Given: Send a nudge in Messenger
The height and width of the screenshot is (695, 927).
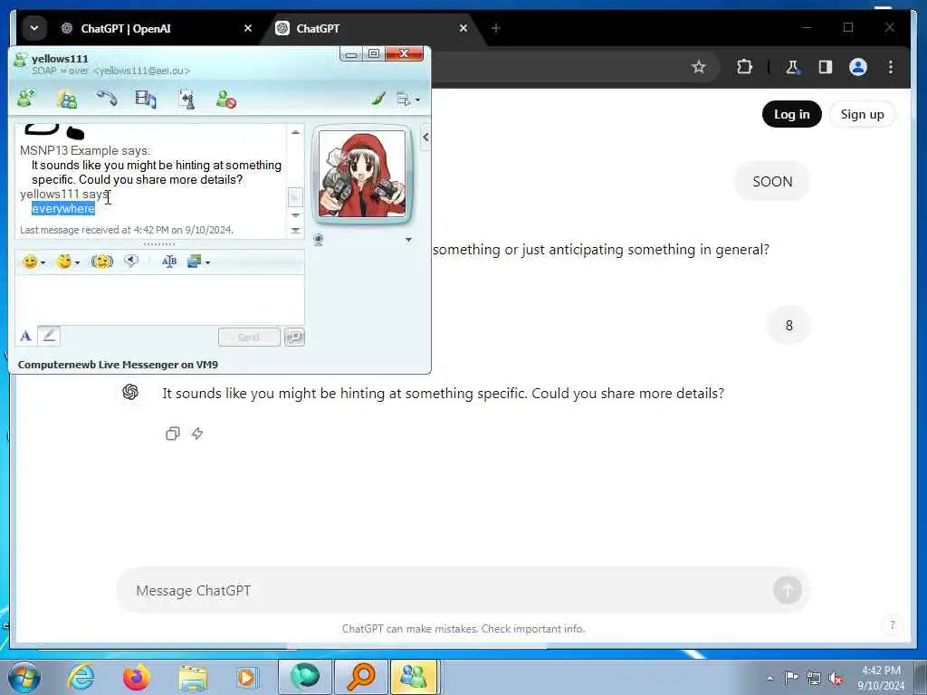Looking at the screenshot, I should pyautogui.click(x=101, y=262).
